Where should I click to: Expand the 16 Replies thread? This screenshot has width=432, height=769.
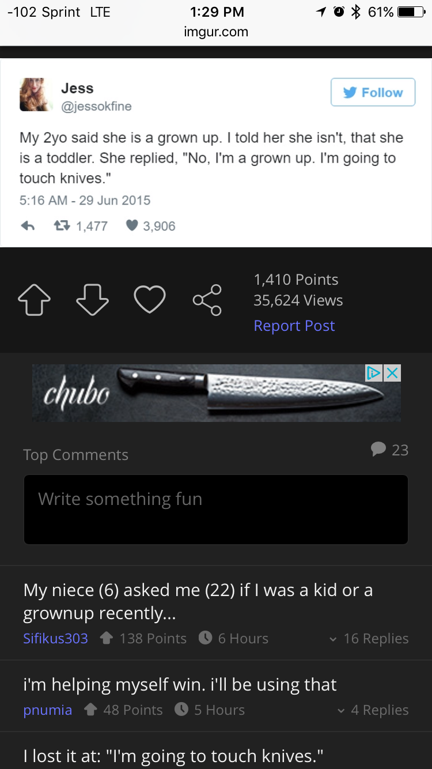pos(369,639)
